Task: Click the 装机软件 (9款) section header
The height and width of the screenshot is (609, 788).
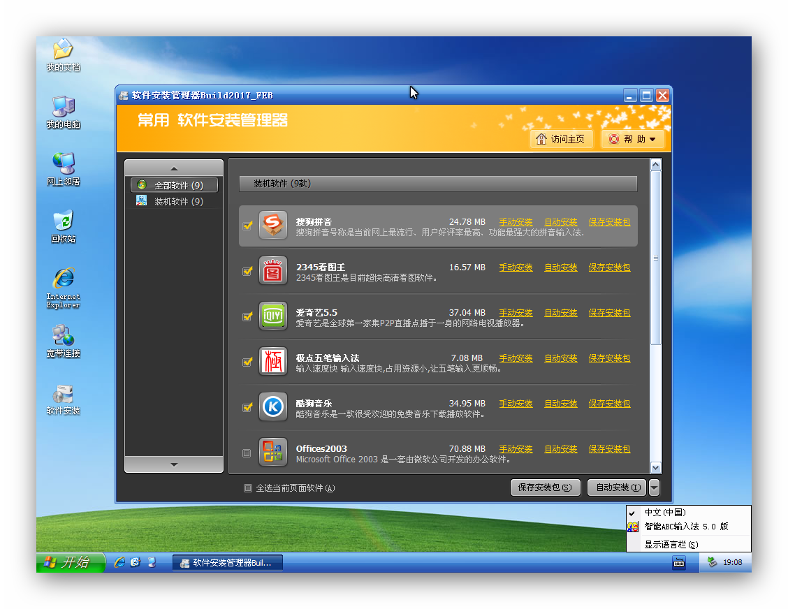Action: tap(438, 184)
